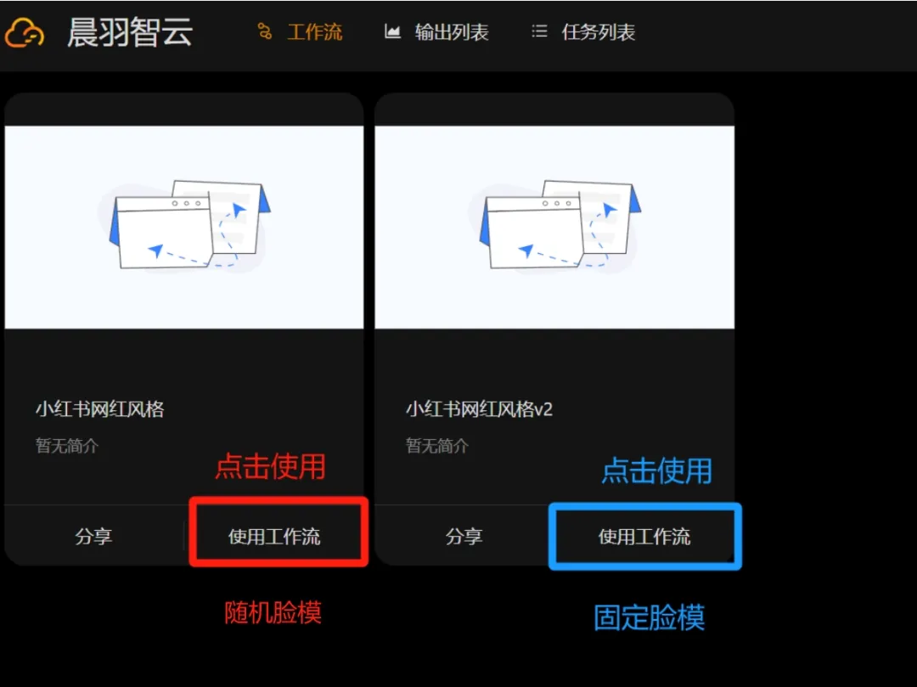Click the 小红书网红风格 card title
Screen dimensions: 917x687
click(x=100, y=408)
